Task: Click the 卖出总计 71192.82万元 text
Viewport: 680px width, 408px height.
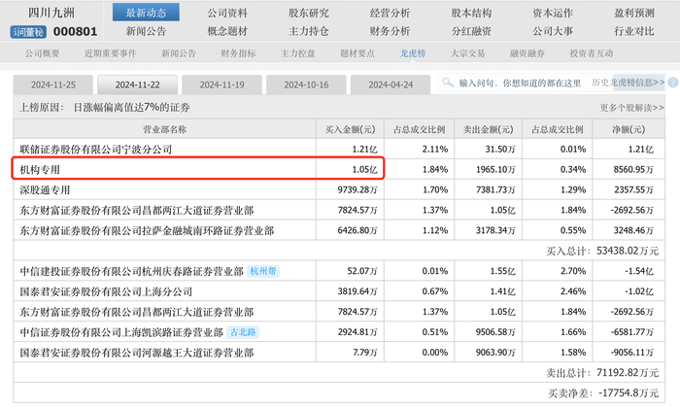Action: pyautogui.click(x=602, y=373)
